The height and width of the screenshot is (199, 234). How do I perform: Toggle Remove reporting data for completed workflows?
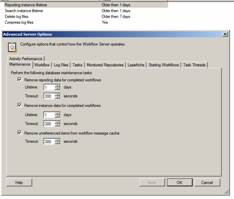[20, 80]
